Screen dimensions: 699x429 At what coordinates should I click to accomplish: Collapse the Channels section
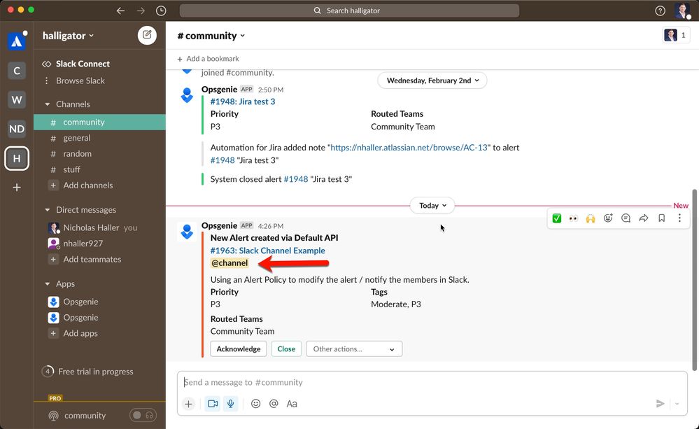click(48, 104)
